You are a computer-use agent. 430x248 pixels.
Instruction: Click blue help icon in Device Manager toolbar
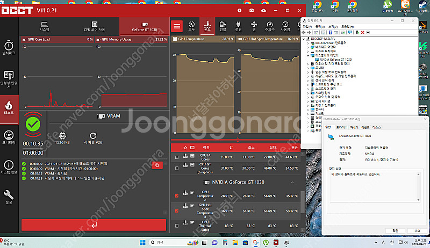(x=331, y=32)
